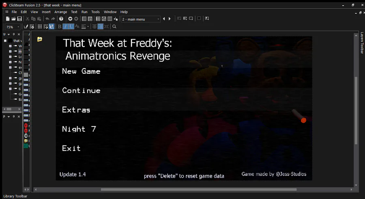Open the Window menu
The height and width of the screenshot is (199, 365).
pos(110,12)
